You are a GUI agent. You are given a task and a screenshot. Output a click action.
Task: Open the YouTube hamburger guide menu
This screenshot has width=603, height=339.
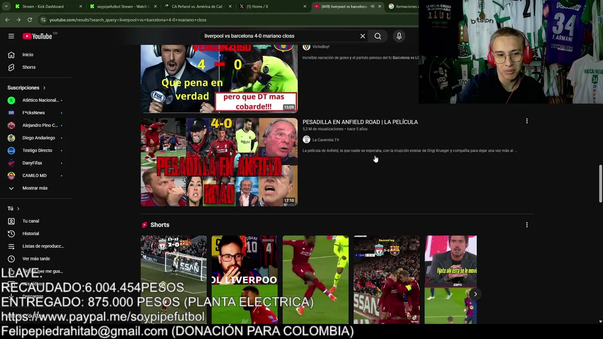[x=11, y=36]
